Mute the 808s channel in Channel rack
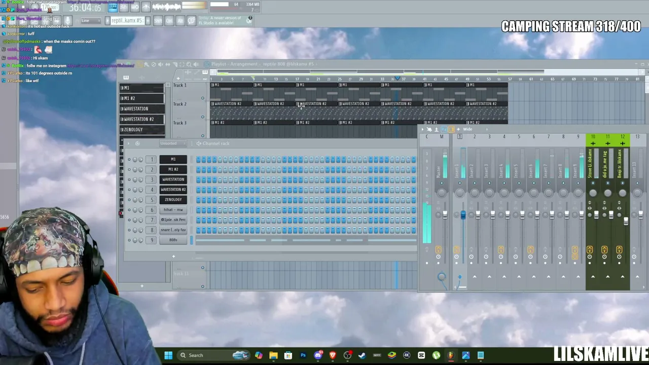Viewport: 649px width, 365px height. click(129, 240)
